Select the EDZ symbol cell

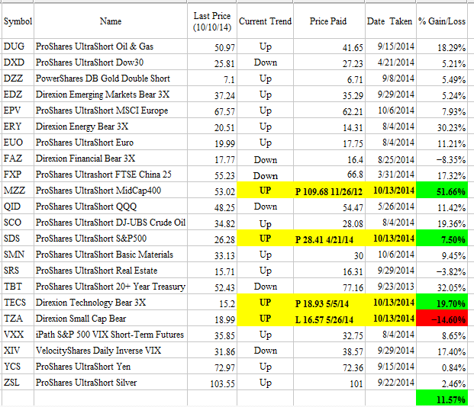click(x=18, y=95)
